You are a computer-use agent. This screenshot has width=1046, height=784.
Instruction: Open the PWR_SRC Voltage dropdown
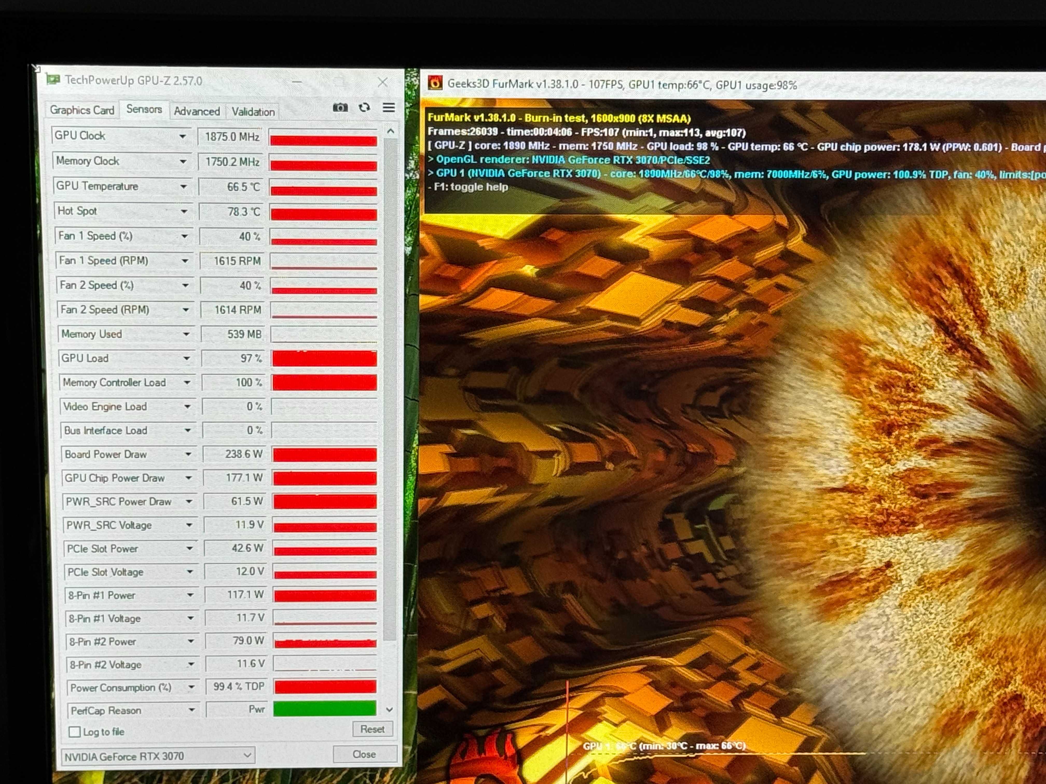point(189,525)
